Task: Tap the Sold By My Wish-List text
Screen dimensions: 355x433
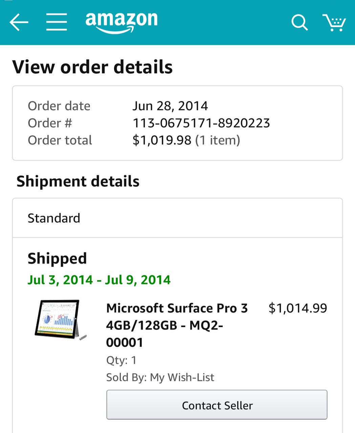Action: 160,377
